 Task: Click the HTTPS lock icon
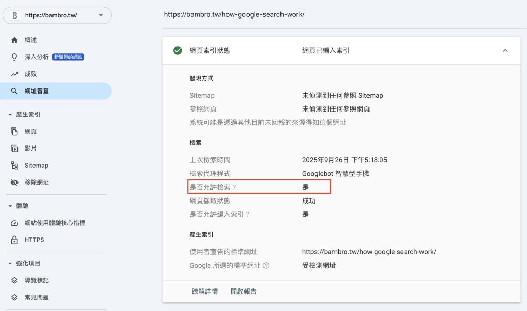(14, 240)
